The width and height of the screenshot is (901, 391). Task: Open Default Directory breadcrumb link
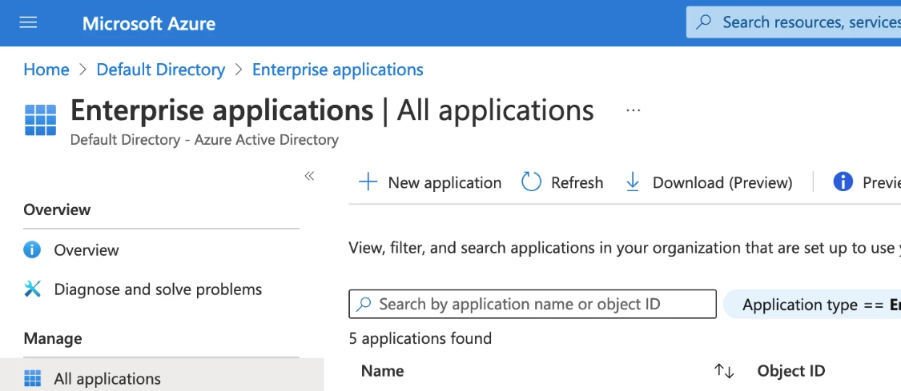pyautogui.click(x=161, y=70)
